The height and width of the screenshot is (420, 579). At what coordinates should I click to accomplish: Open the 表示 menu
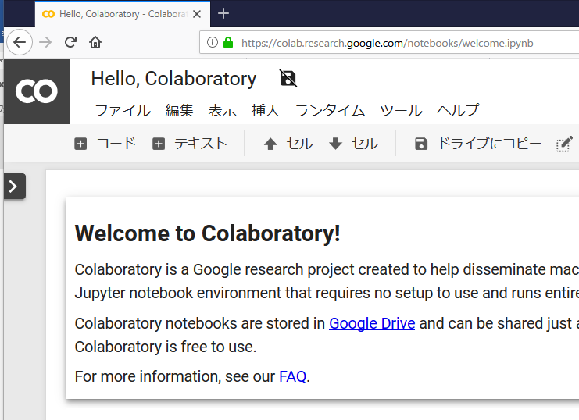click(222, 110)
